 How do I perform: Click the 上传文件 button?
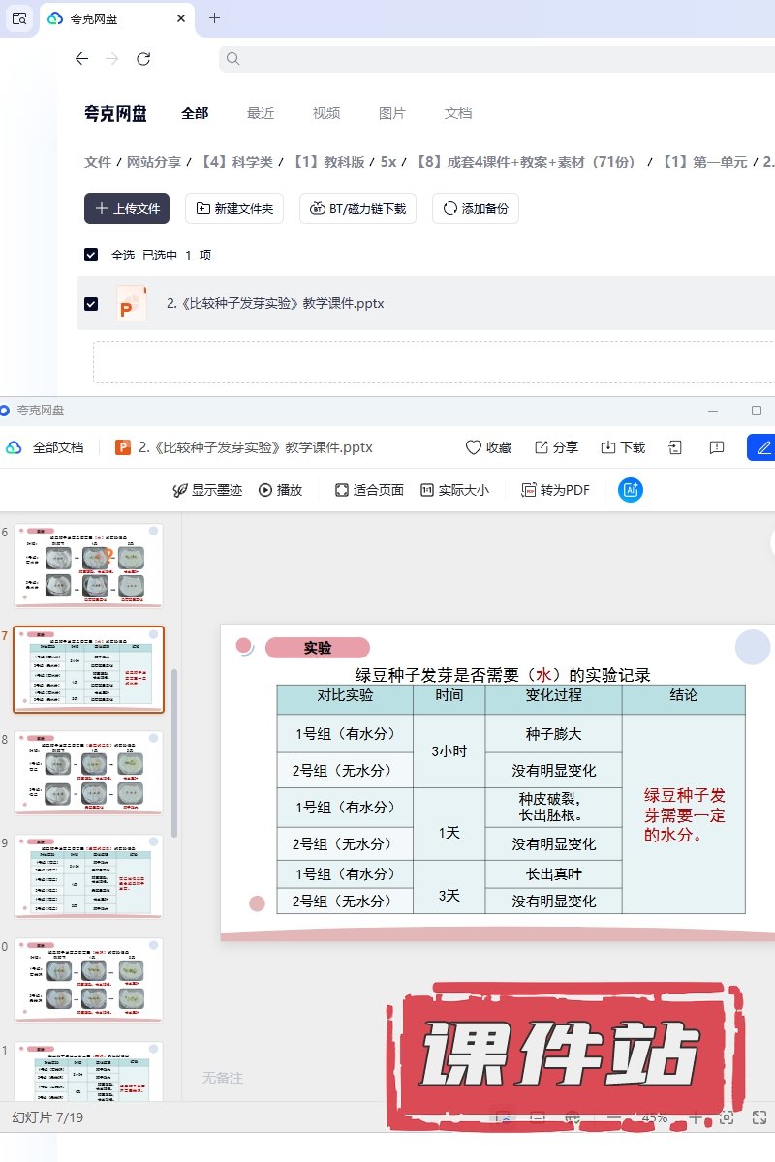127,208
